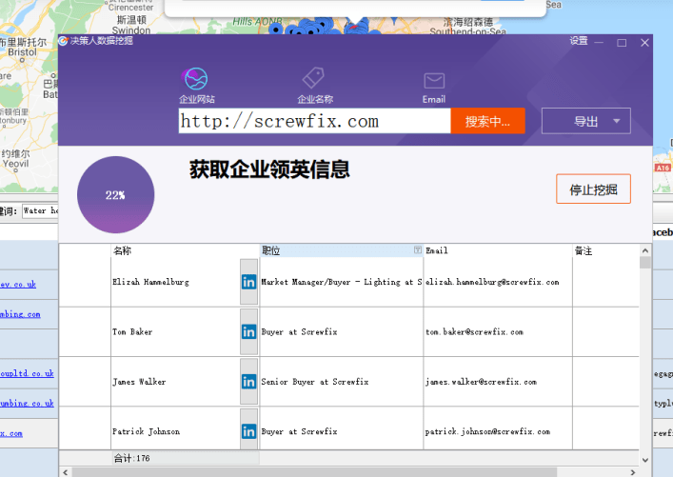Viewport: 673px width, 477px height.
Task: Sort by the 名称 column header
Action: pyautogui.click(x=184, y=250)
